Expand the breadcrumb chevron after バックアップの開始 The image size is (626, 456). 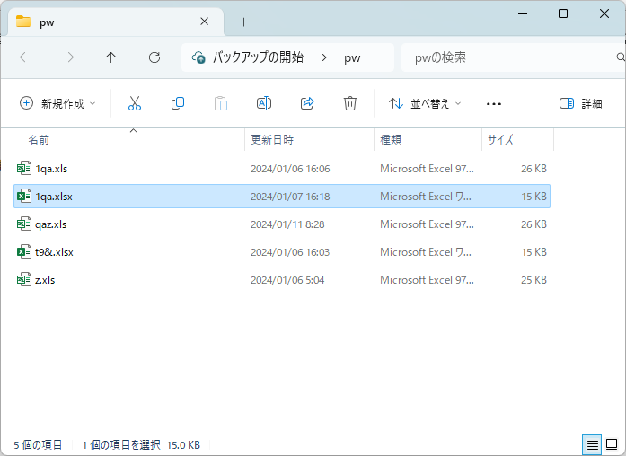(323, 57)
